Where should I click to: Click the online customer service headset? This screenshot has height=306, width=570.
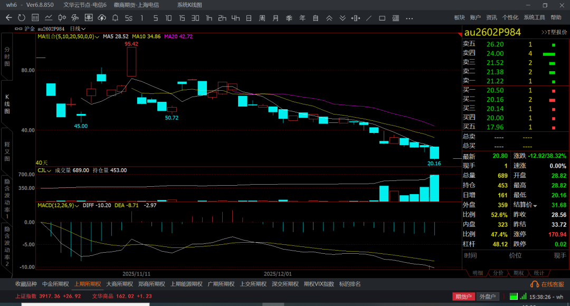pos(534,284)
